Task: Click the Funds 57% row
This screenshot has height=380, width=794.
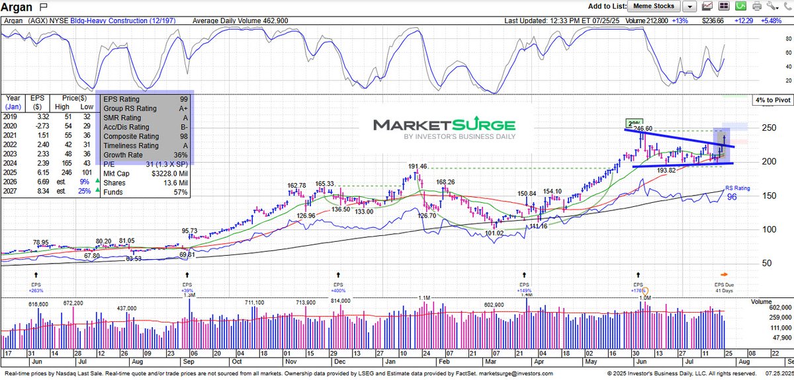Action: tap(145, 192)
